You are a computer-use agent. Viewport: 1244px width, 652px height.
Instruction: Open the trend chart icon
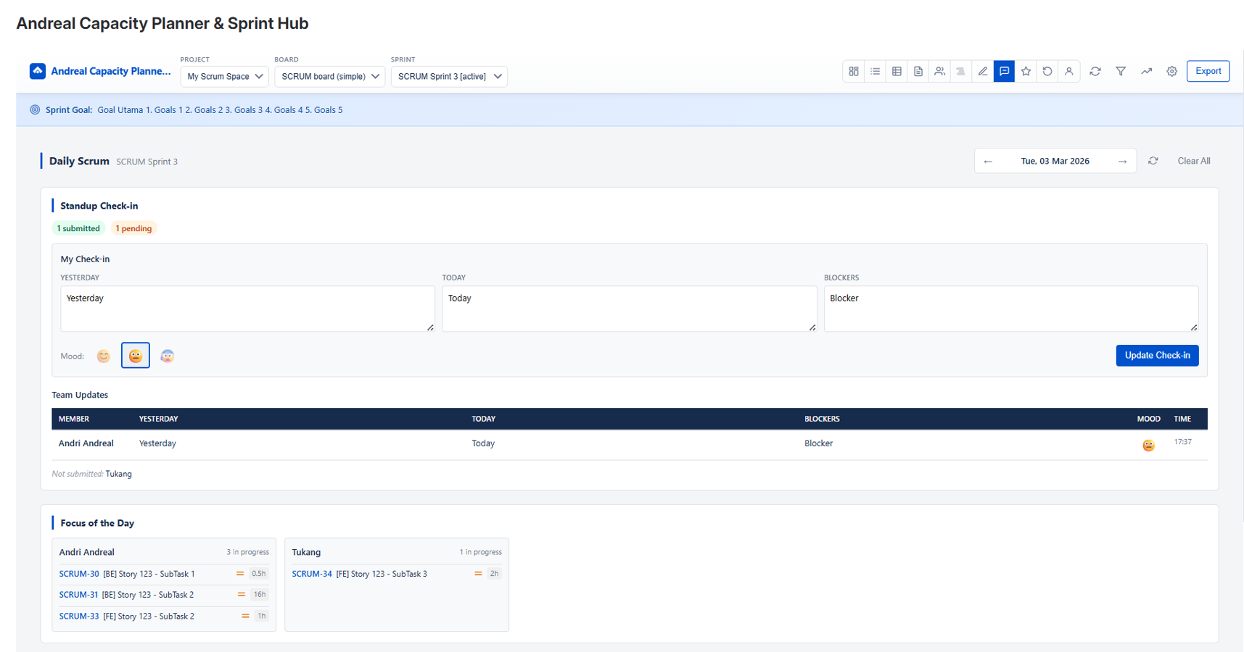click(1146, 71)
